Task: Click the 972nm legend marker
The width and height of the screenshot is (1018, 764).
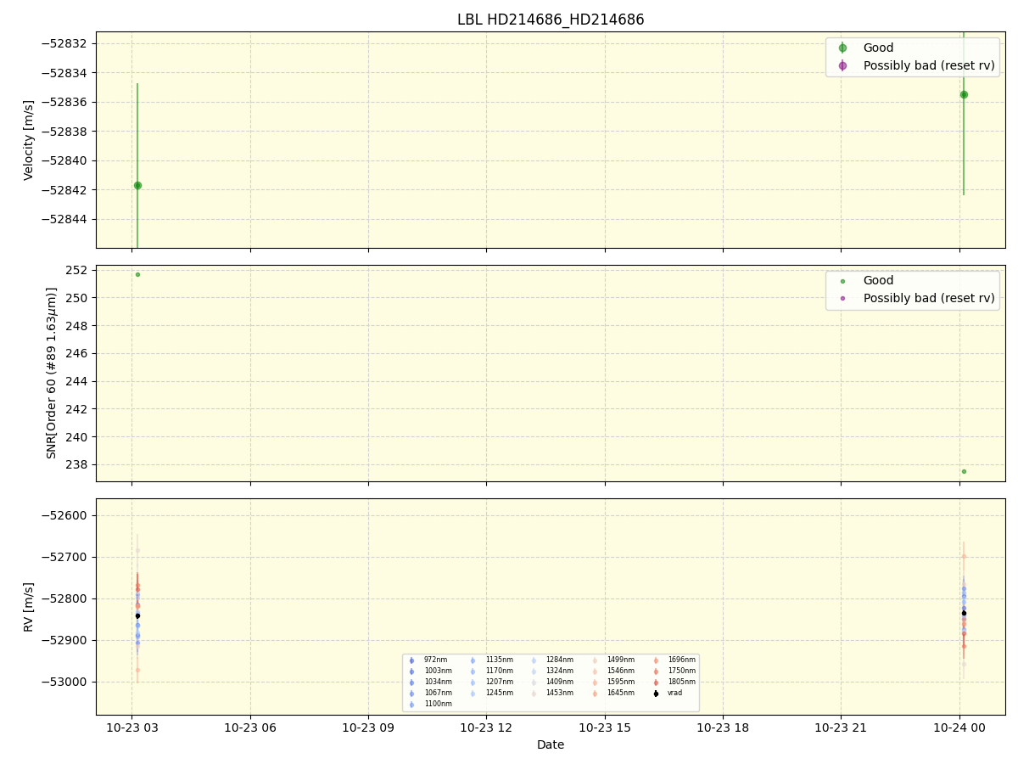Action: tap(411, 660)
